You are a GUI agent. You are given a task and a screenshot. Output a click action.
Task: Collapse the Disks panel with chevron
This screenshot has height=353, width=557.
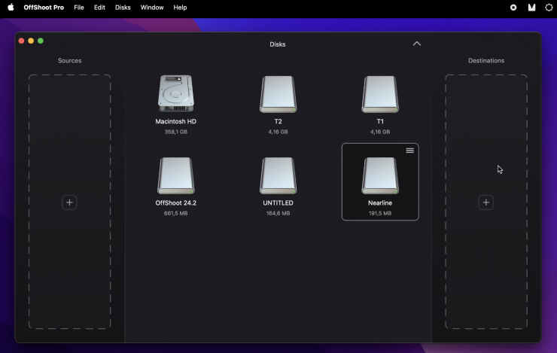click(417, 44)
